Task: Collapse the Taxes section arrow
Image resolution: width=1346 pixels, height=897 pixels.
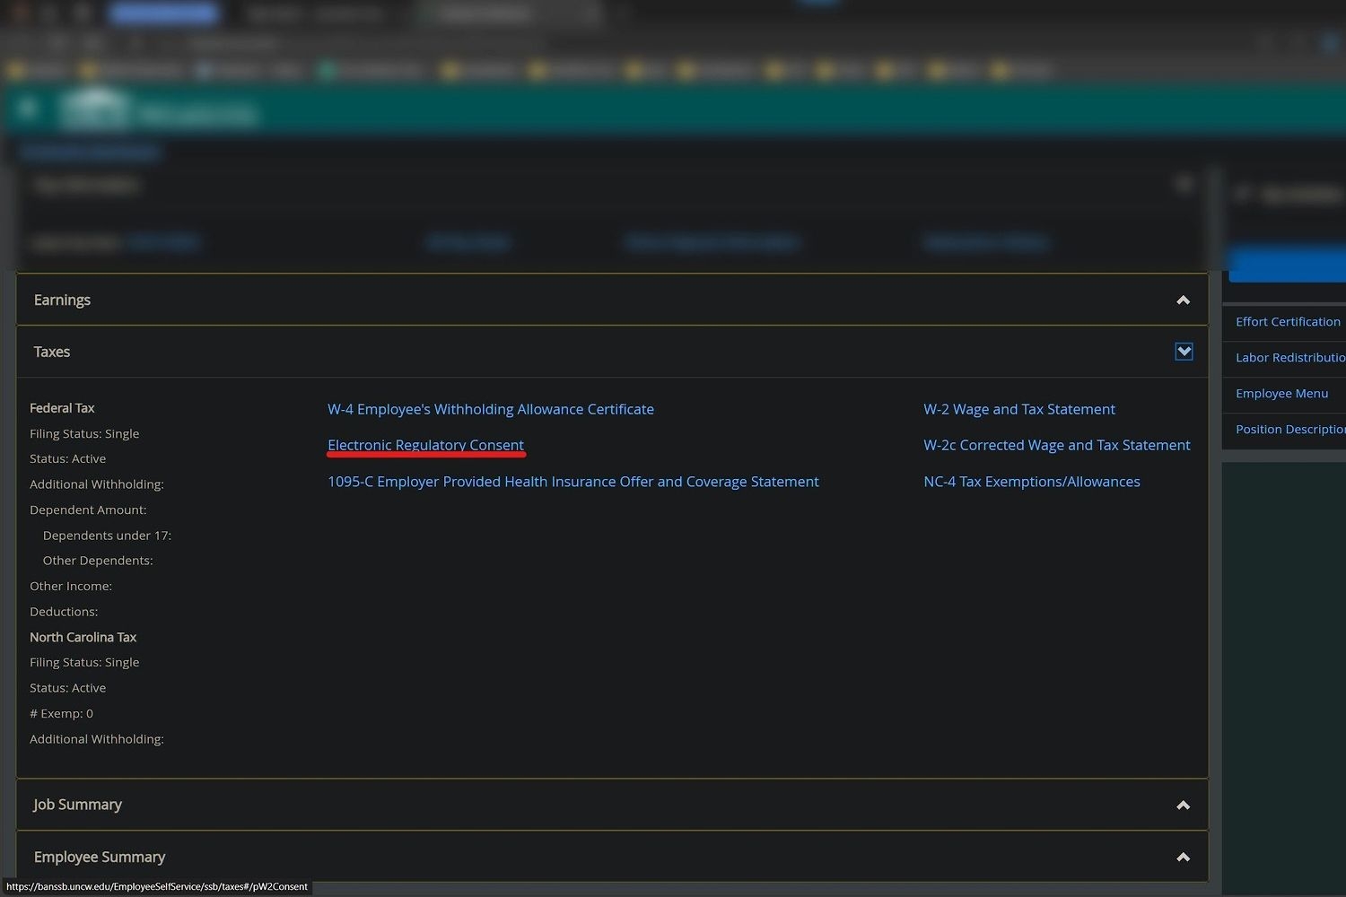Action: tap(1184, 352)
